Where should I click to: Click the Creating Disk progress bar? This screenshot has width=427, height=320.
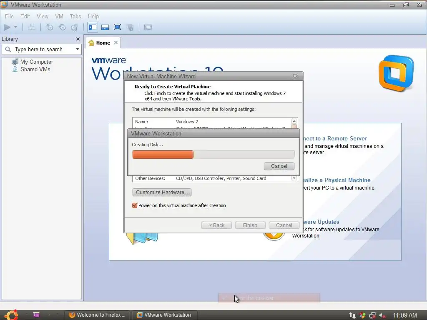[213, 155]
